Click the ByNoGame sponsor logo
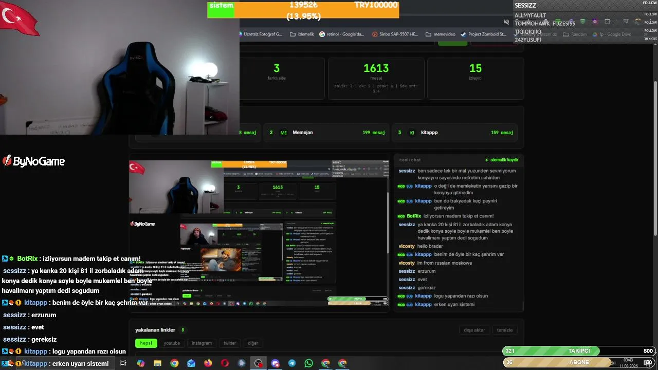This screenshot has width=658, height=370. click(34, 161)
